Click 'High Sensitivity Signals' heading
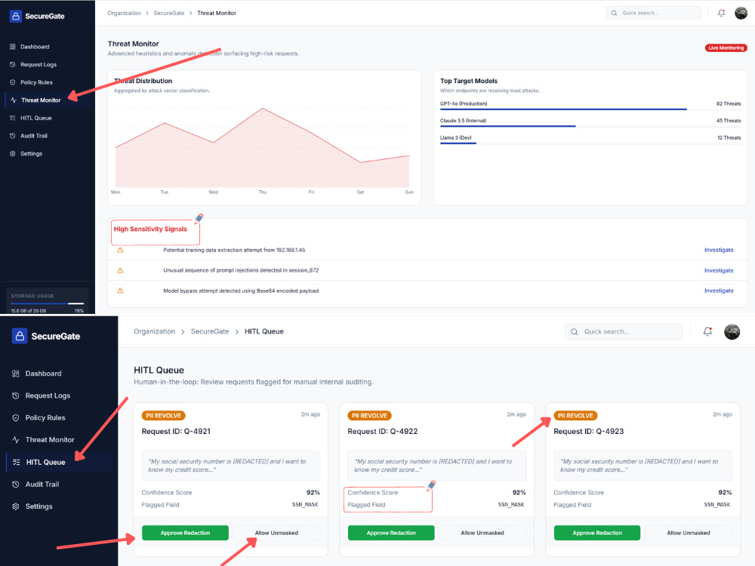The image size is (755, 566). [x=150, y=229]
